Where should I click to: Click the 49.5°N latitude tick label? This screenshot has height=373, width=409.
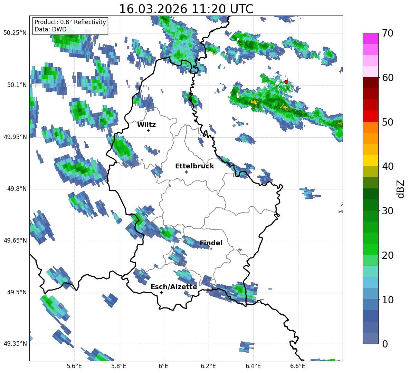[x=17, y=292]
